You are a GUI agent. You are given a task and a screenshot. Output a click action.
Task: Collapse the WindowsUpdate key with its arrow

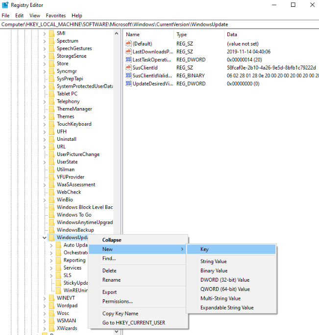click(x=45, y=238)
